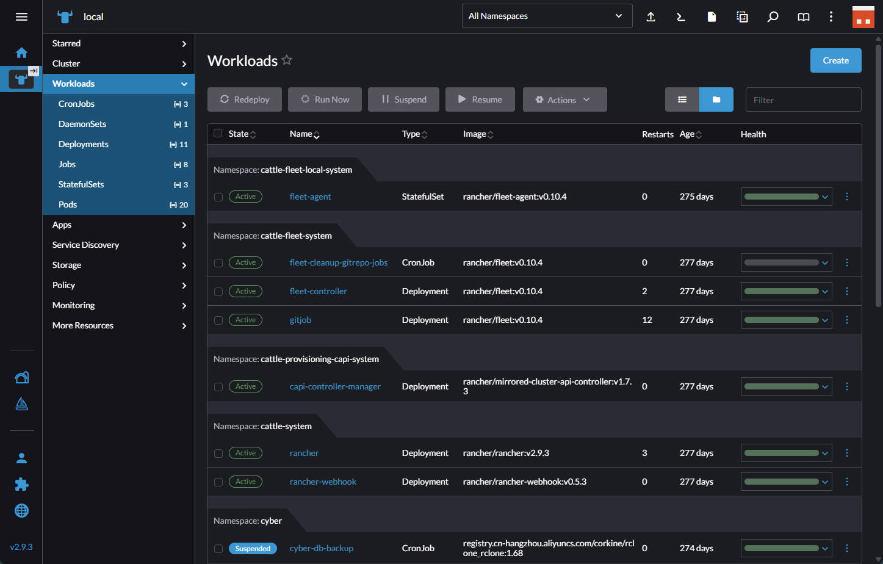The image size is (883, 564).
Task: Open the hamburger main menu
Action: 21,16
